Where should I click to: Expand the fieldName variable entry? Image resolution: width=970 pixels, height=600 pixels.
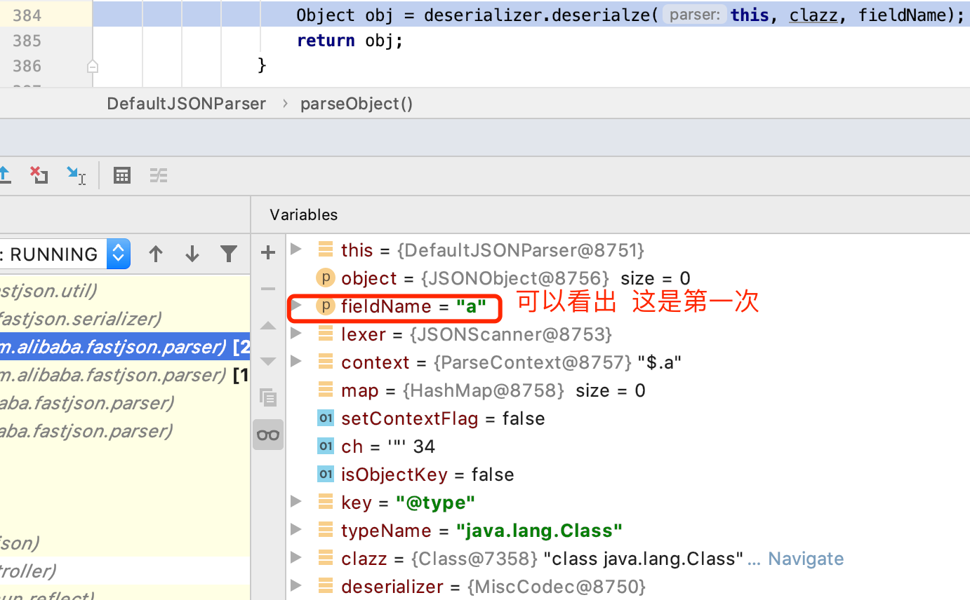click(295, 306)
